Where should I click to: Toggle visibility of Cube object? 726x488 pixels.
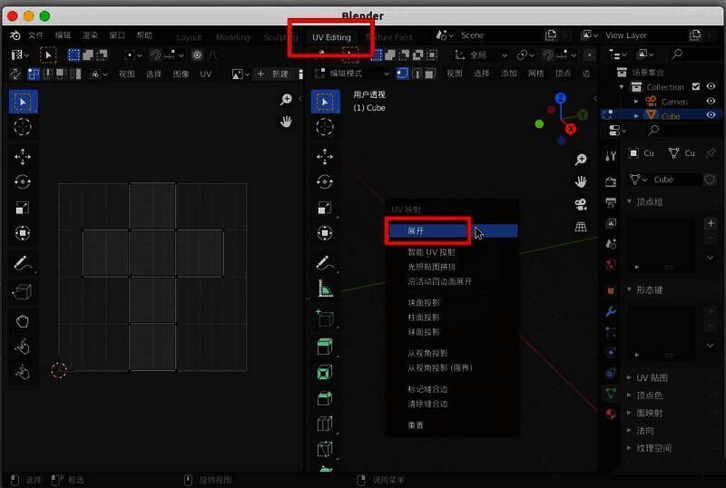point(711,115)
